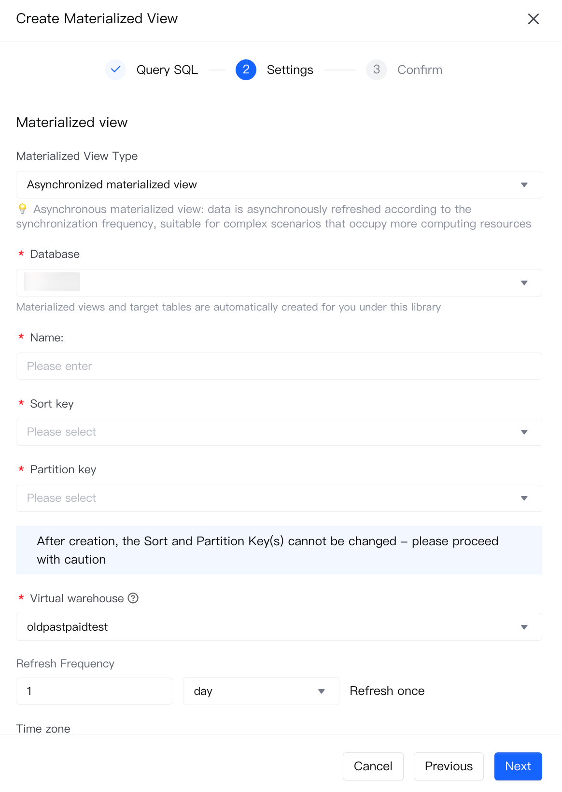This screenshot has height=792, width=562.
Task: Go back with the Previous button
Action: pos(449,766)
